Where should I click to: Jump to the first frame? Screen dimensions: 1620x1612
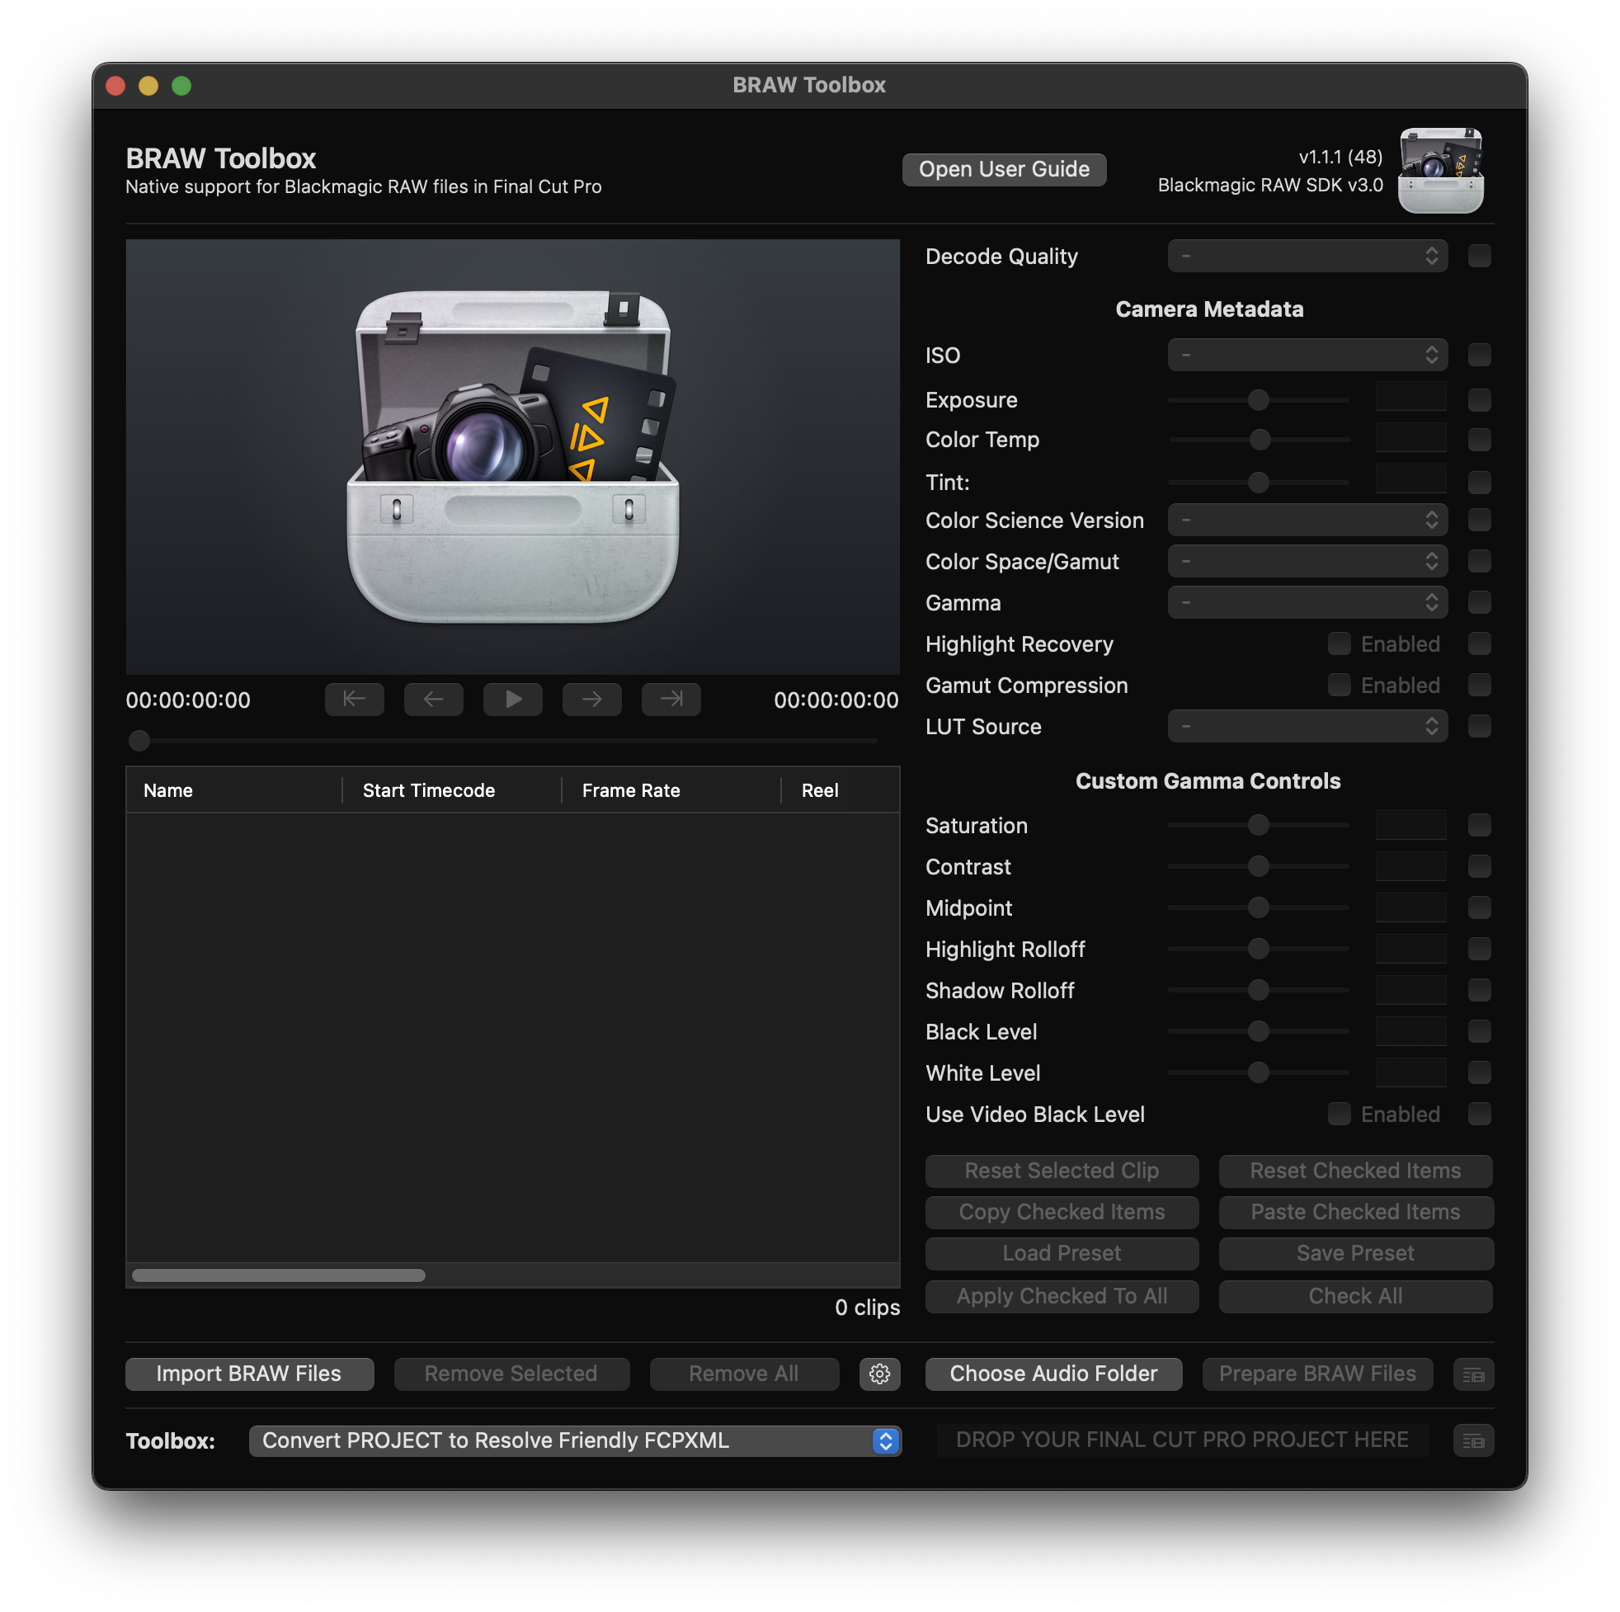[x=354, y=700]
